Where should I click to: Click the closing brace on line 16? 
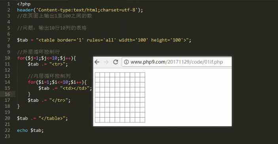point(29,94)
